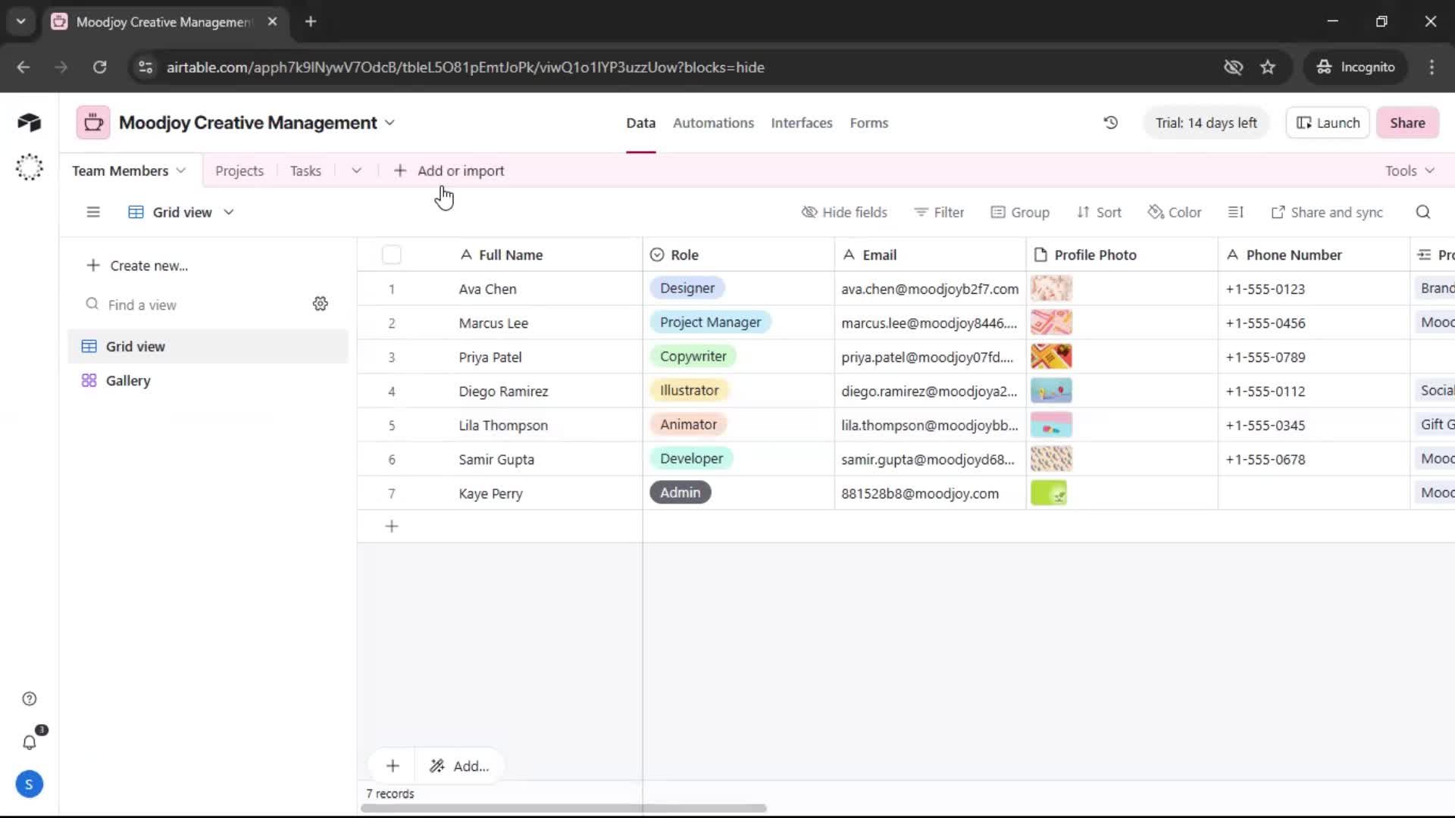Open the Sort option
This screenshot has height=818, width=1455.
[x=1099, y=212]
